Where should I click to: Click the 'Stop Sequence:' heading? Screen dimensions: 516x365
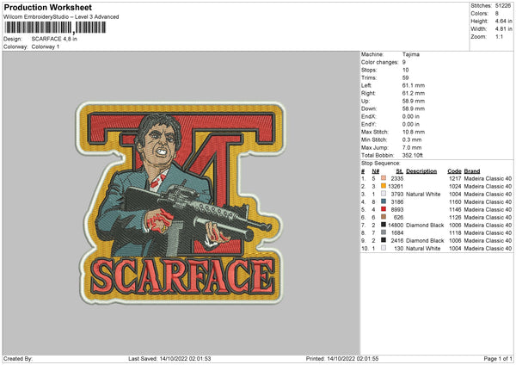point(381,164)
